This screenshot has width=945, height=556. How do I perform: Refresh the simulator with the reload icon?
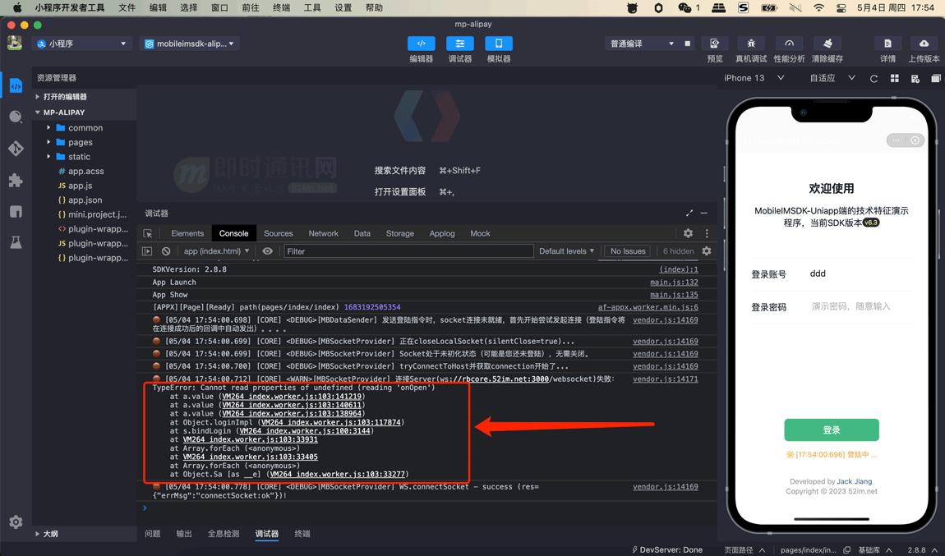874,78
